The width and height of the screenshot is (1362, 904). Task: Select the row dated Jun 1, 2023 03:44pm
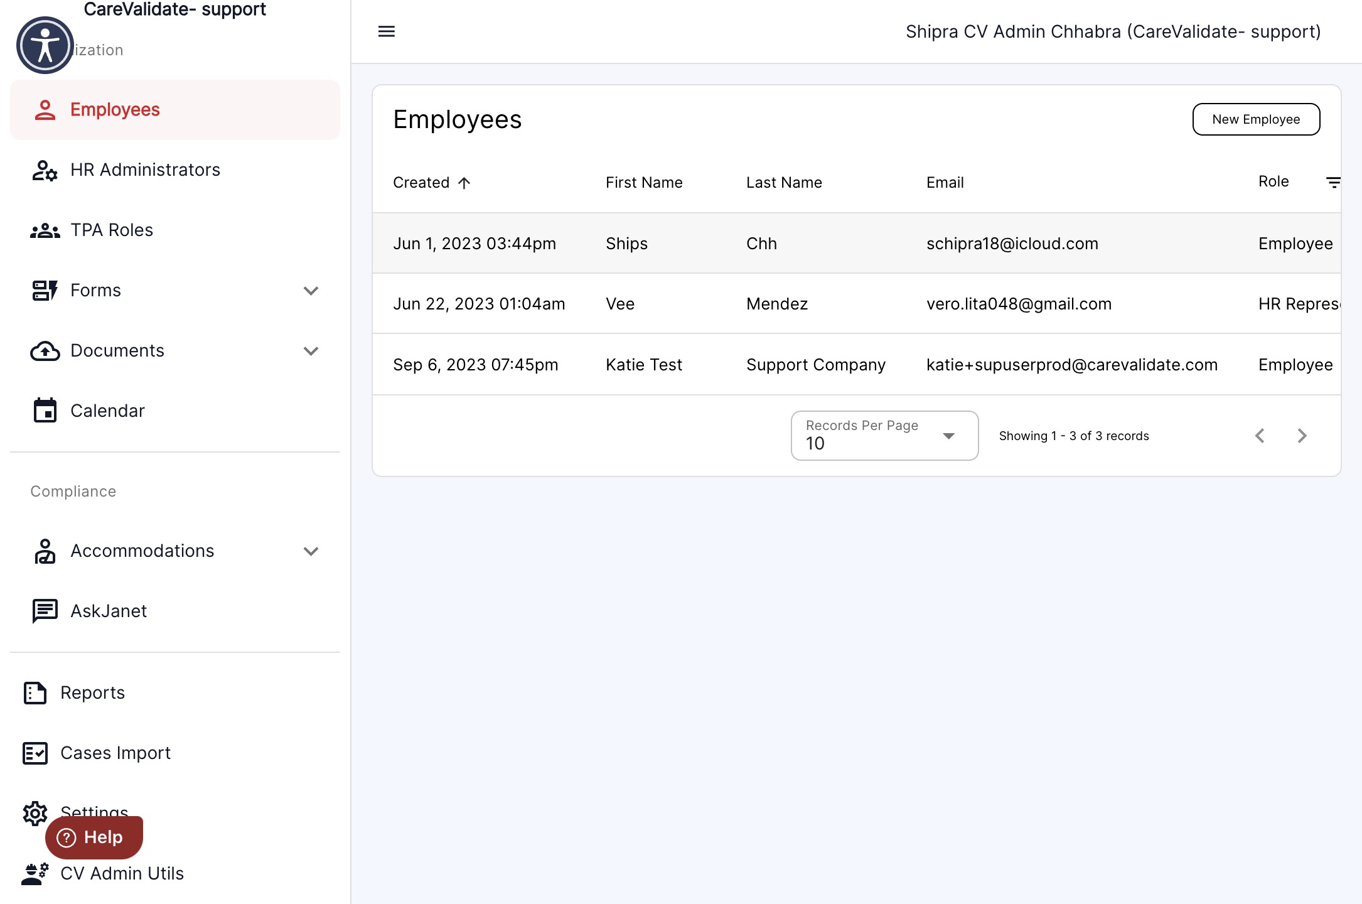[x=857, y=244]
